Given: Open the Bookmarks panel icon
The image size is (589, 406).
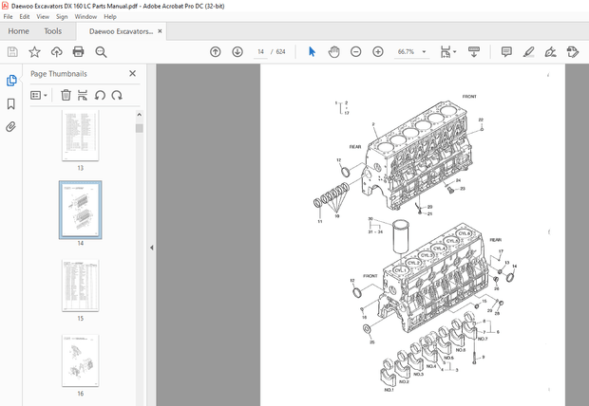Looking at the screenshot, I should [10, 104].
